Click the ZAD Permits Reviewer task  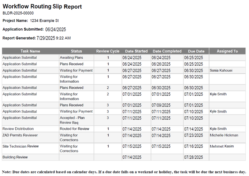click(20, 135)
